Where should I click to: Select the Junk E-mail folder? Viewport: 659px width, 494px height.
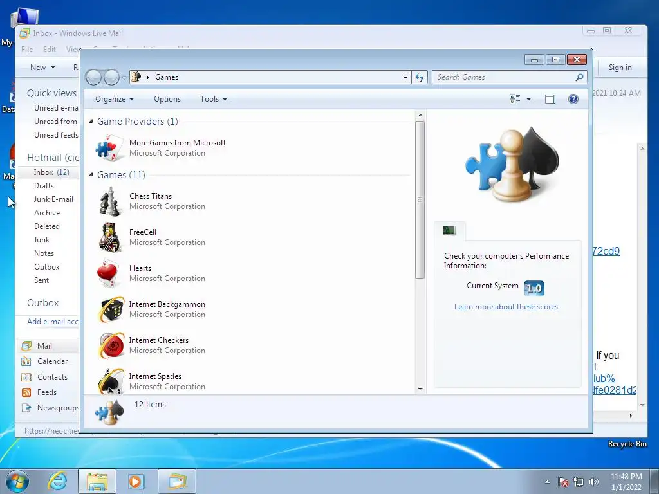pyautogui.click(x=53, y=199)
